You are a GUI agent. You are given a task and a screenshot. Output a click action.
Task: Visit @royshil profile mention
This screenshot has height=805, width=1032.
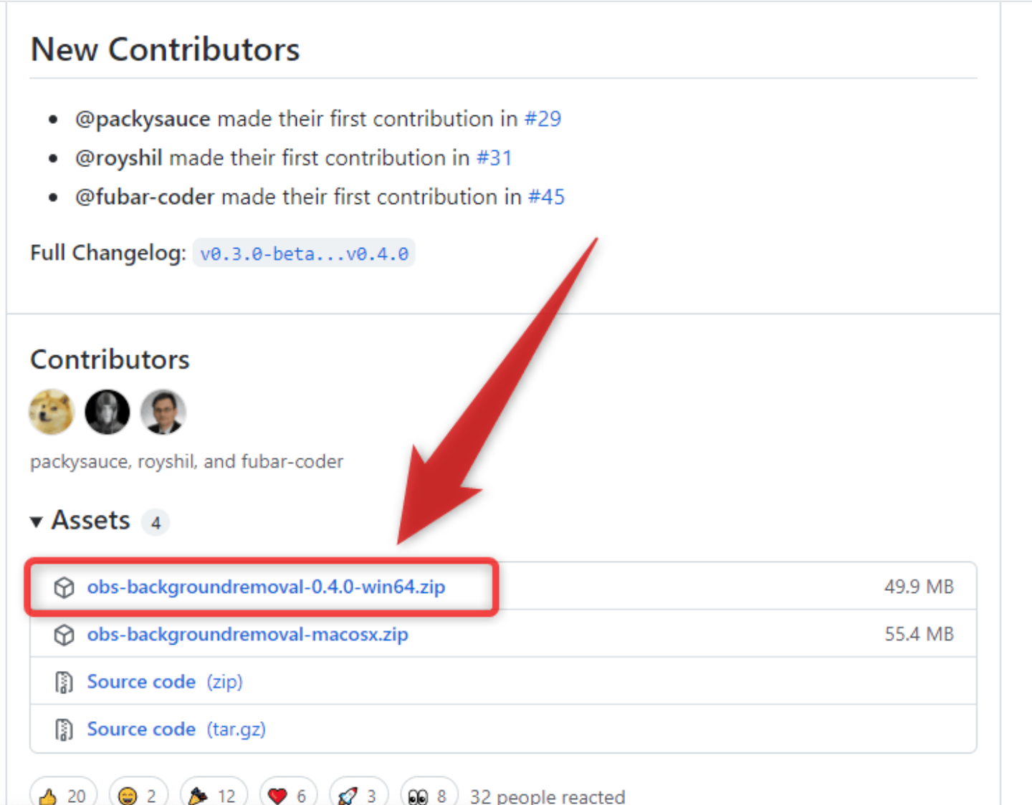119,158
